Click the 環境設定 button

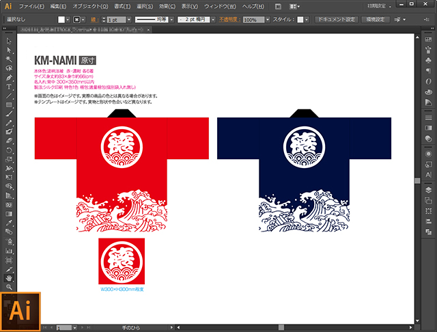(x=374, y=20)
